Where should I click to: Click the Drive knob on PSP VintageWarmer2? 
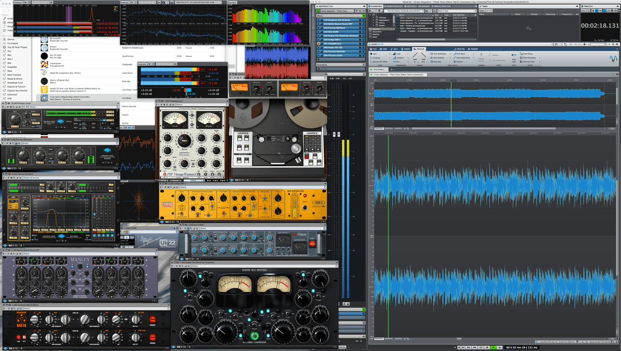click(184, 141)
